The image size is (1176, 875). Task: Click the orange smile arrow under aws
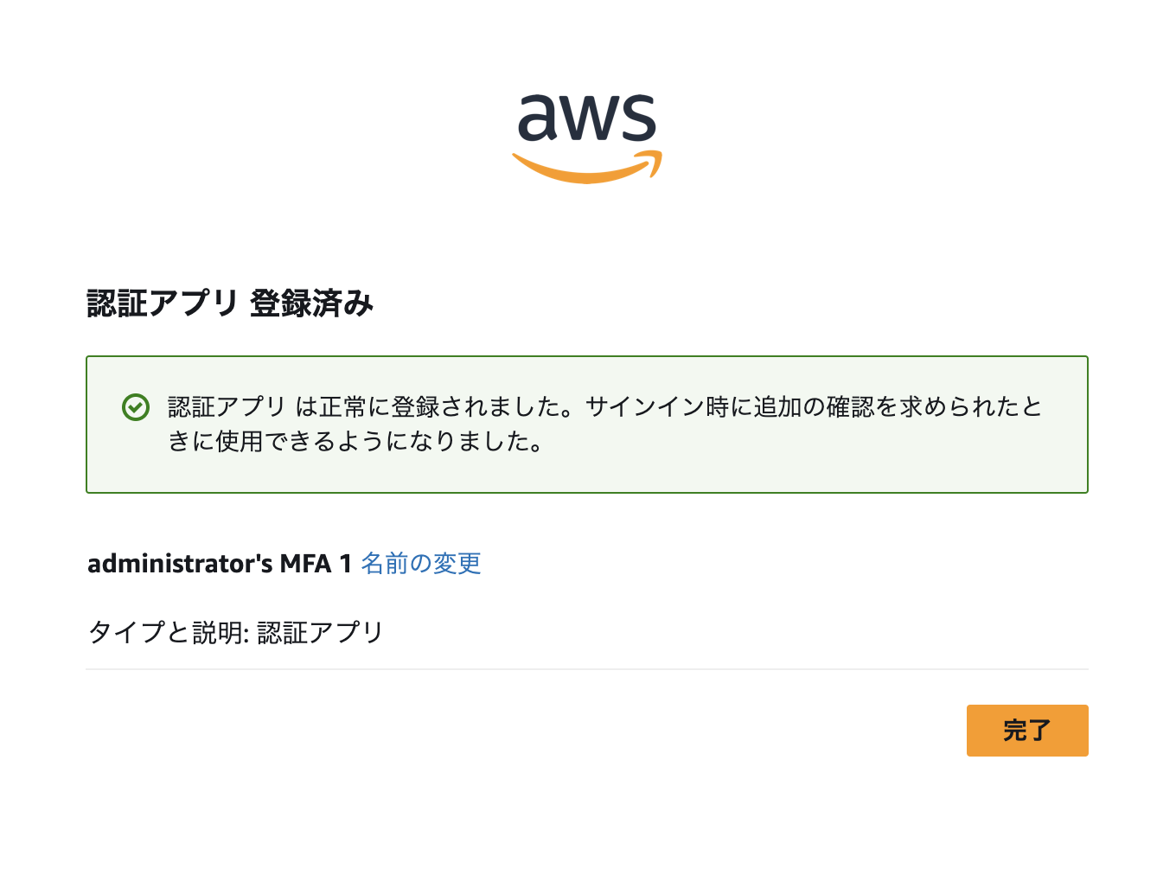point(587,167)
